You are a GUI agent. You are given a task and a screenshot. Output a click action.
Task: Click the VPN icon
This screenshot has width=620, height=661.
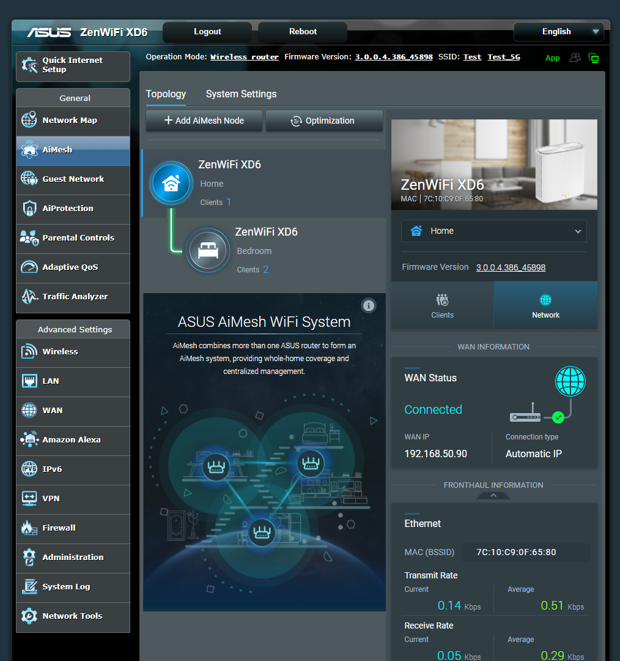(x=29, y=498)
